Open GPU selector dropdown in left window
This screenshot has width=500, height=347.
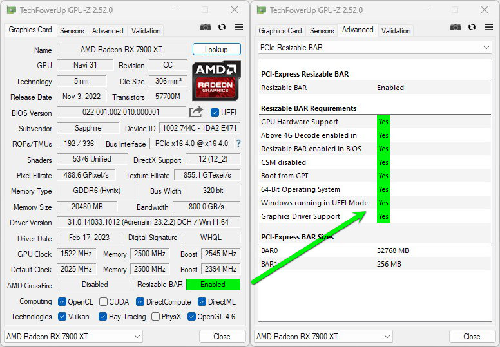(x=73, y=337)
